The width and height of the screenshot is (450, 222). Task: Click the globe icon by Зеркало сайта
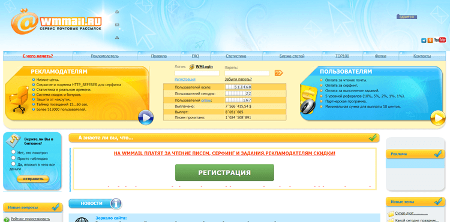[82, 220]
